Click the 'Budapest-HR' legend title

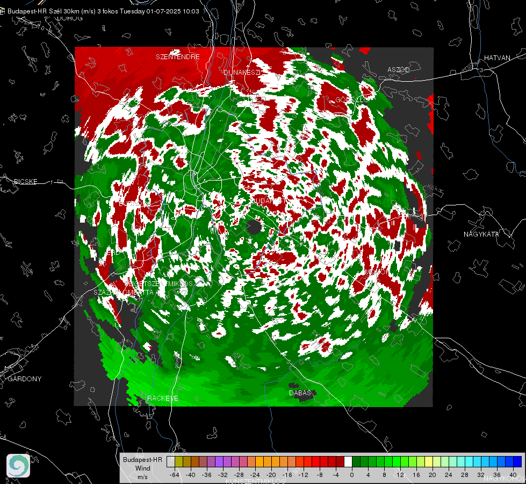coord(142,459)
